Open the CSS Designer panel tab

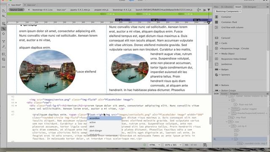pos(250,7)
